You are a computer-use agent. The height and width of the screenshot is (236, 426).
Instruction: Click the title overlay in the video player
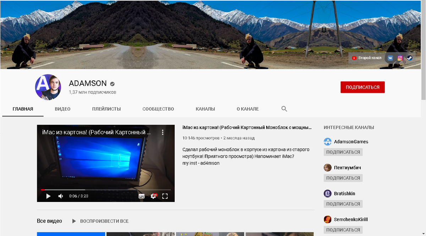click(97, 132)
